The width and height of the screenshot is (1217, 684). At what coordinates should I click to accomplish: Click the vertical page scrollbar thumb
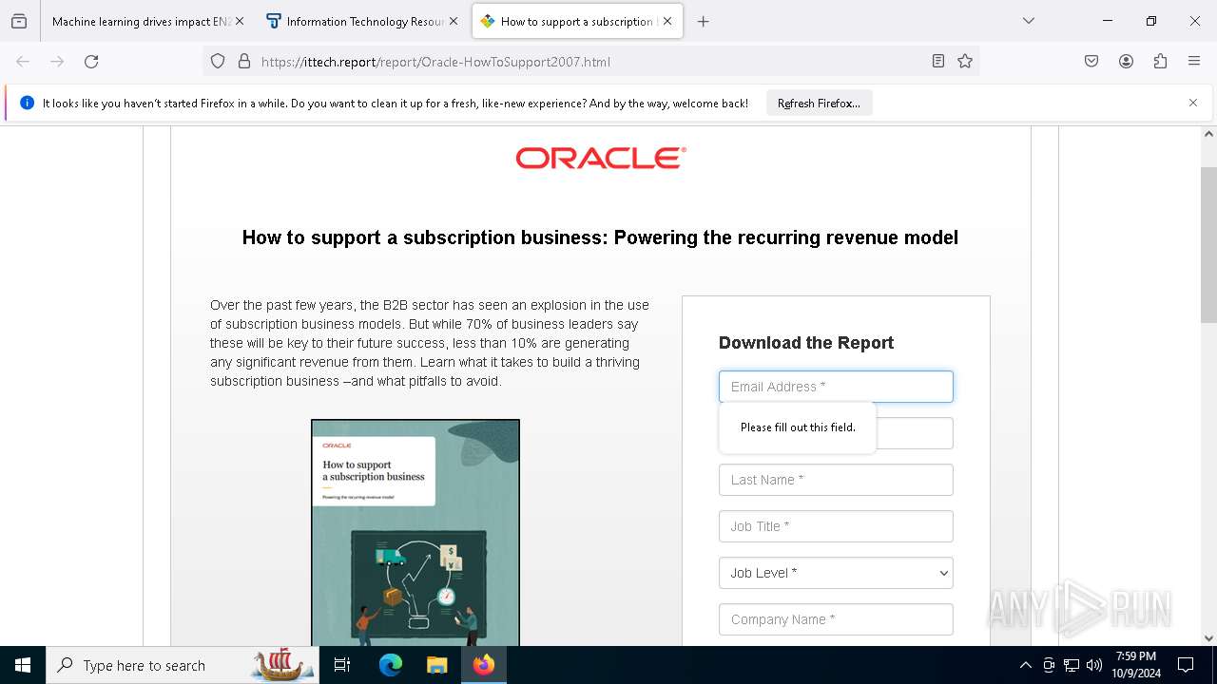click(x=1208, y=244)
